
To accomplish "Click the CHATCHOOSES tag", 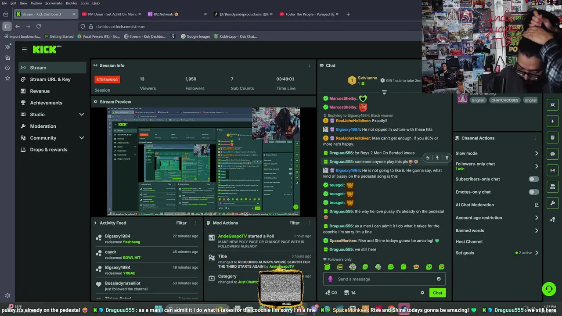I will tap(504, 100).
